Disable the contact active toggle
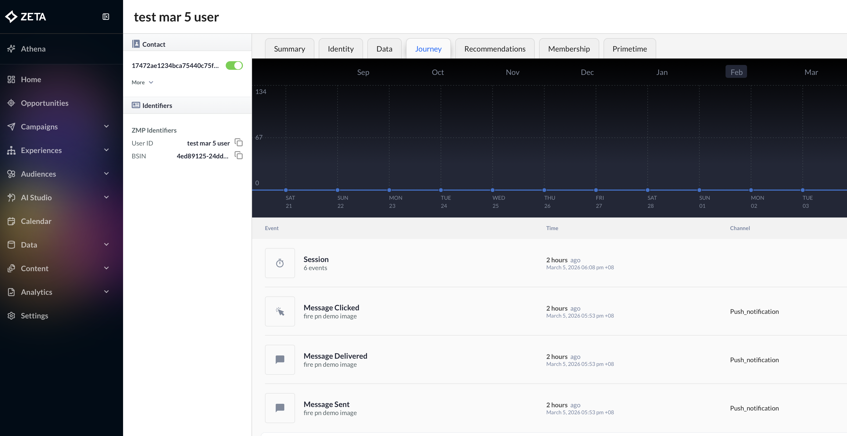Screen dimensions: 847x436 [234, 66]
